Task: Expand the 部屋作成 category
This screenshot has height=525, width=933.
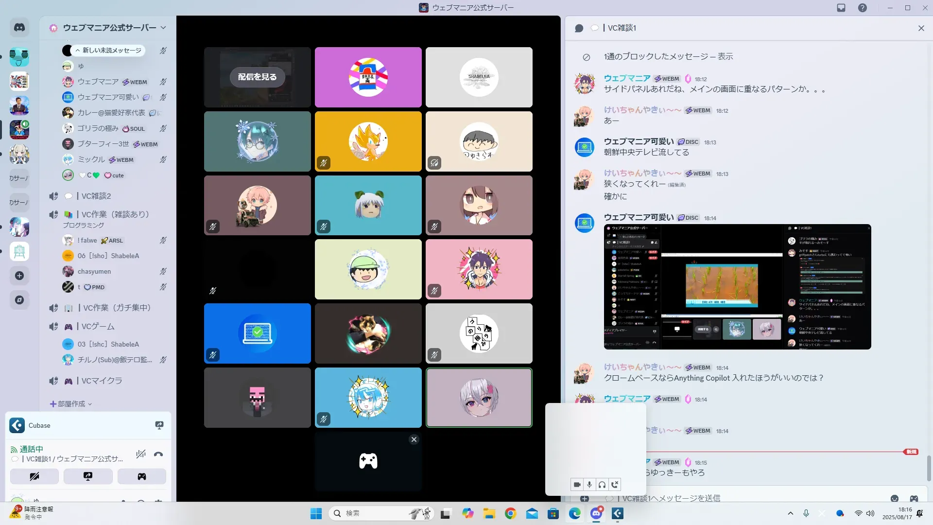Action: [71, 404]
